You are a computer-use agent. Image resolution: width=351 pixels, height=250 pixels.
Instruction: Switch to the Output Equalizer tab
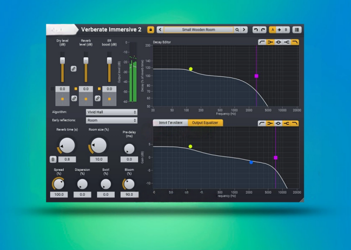tap(205, 123)
